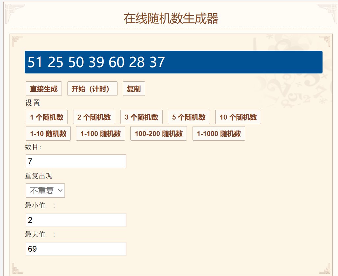Copy results with the 复制 button

134,89
